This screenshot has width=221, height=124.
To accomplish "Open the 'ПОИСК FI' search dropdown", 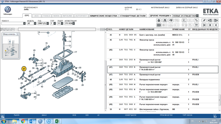I will point(24,23).
